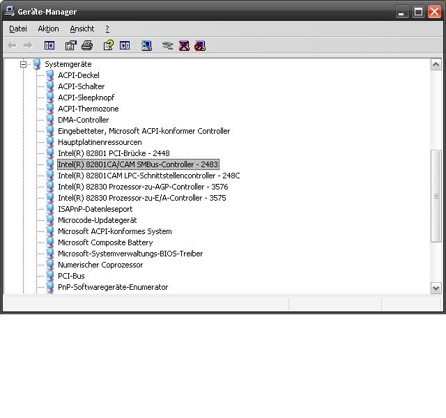Select Microsoft-Systemverwaltungs-BIOS-Treiber
This screenshot has width=446, height=418.
click(x=130, y=254)
